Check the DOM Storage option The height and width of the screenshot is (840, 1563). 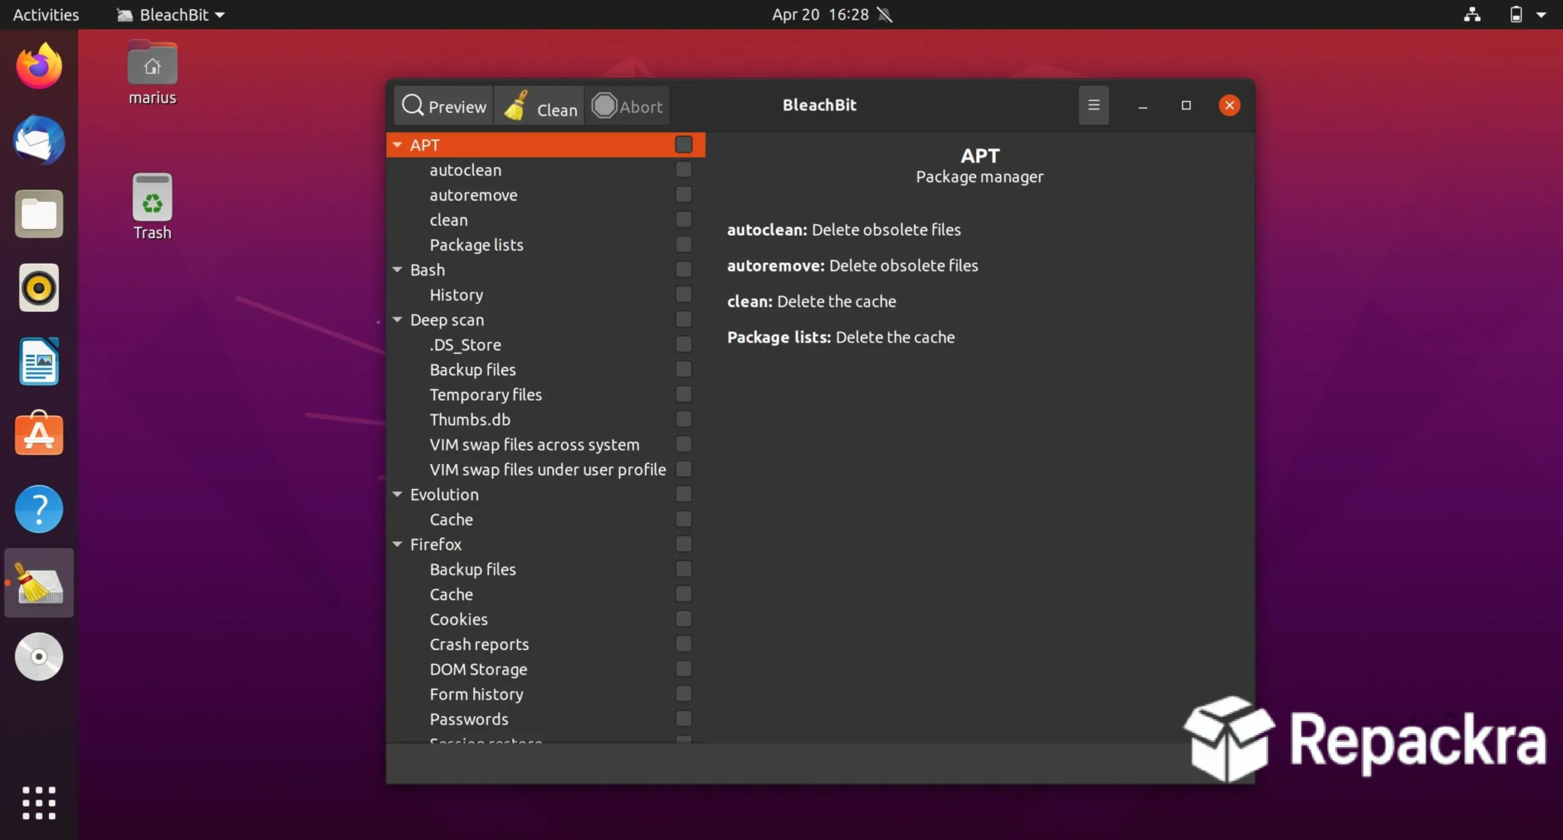684,669
